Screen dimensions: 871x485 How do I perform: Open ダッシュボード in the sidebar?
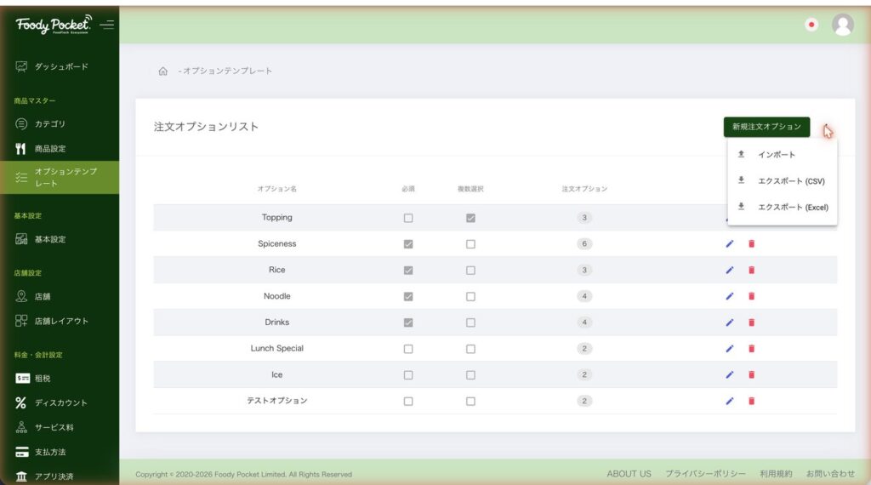(x=60, y=66)
